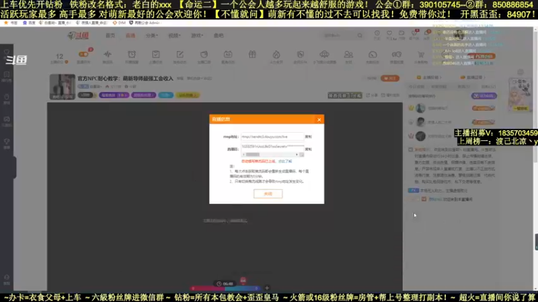Copy the stream code with 复制
Screen dimensions: 538x302
point(308,149)
